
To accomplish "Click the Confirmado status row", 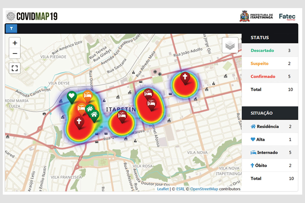I will (x=269, y=76).
